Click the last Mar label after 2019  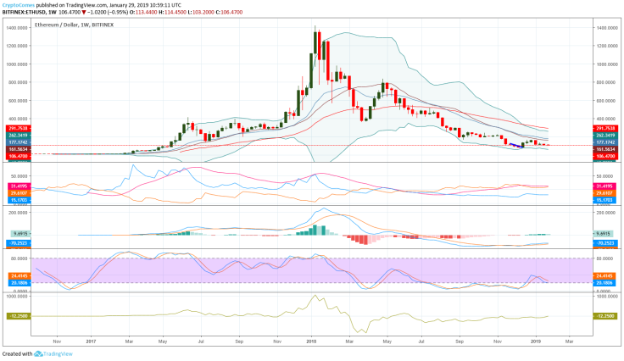click(x=569, y=342)
